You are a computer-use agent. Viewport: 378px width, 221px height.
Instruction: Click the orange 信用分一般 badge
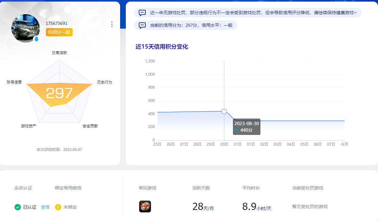click(59, 32)
